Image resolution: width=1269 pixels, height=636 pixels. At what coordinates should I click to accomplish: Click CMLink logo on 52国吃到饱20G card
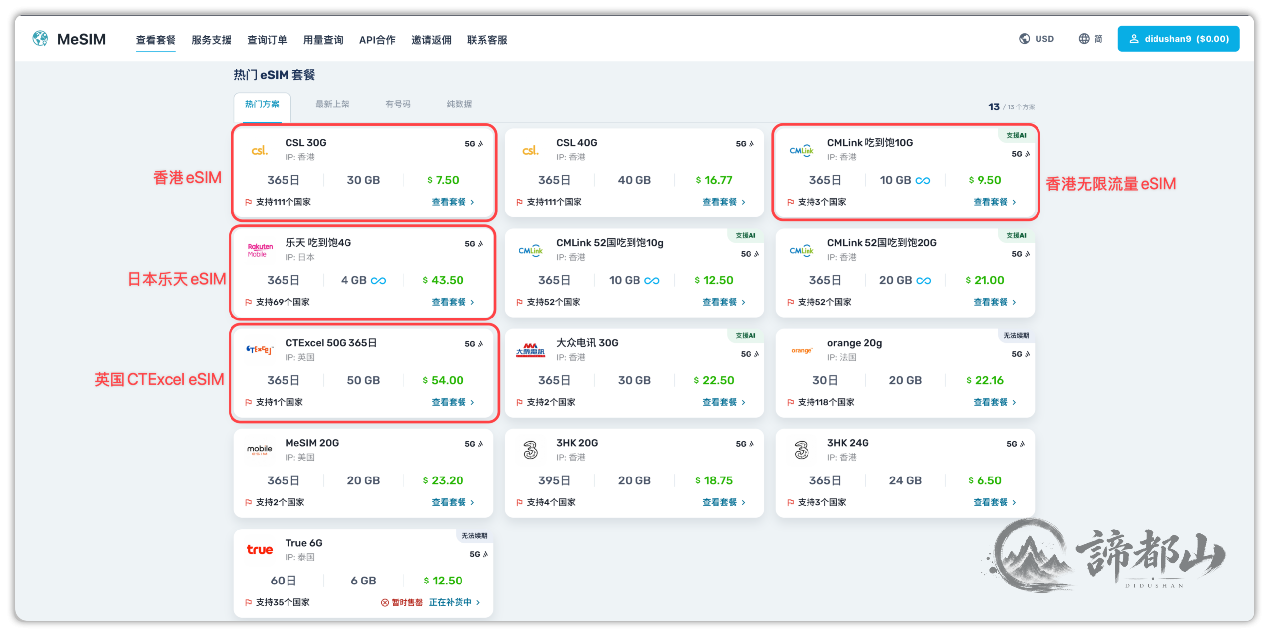point(802,251)
